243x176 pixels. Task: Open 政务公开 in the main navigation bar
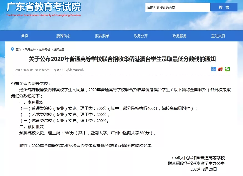(141, 36)
